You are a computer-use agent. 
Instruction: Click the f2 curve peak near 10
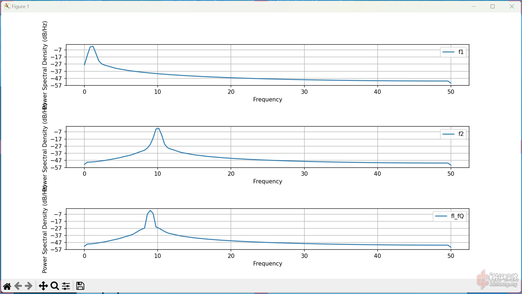[x=158, y=128]
